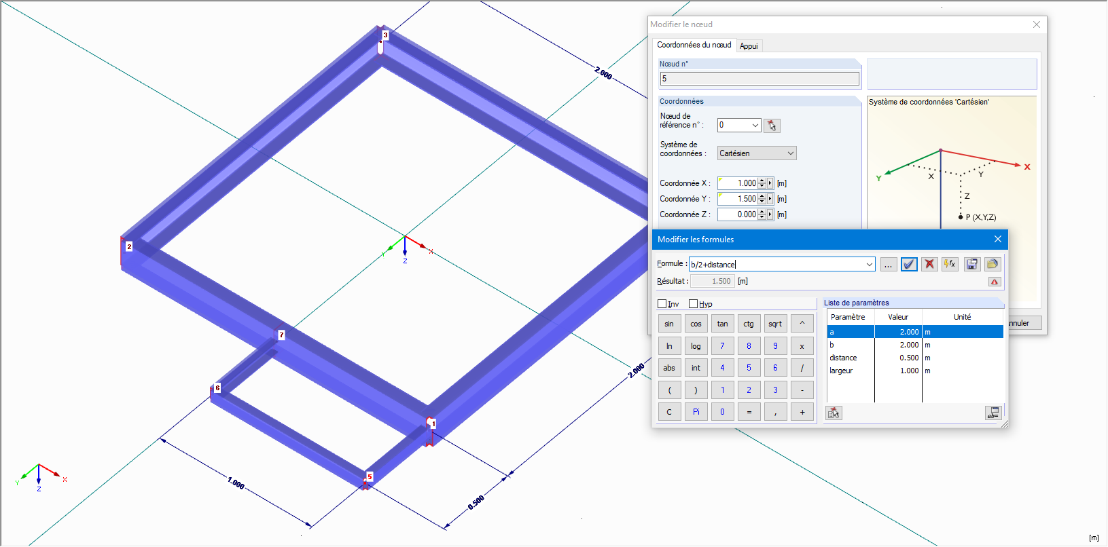Open the arrow menu beside Coordonnée Z
Screen dimensions: 1108x547
point(770,214)
